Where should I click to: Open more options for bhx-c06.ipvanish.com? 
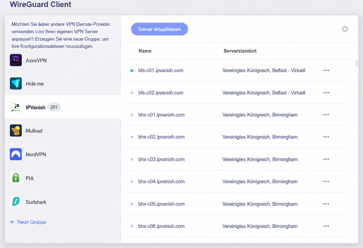(326, 226)
